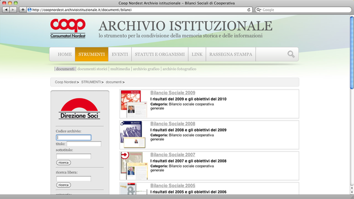
Task: Open archivio fotografico submenu item
Action: [179, 69]
